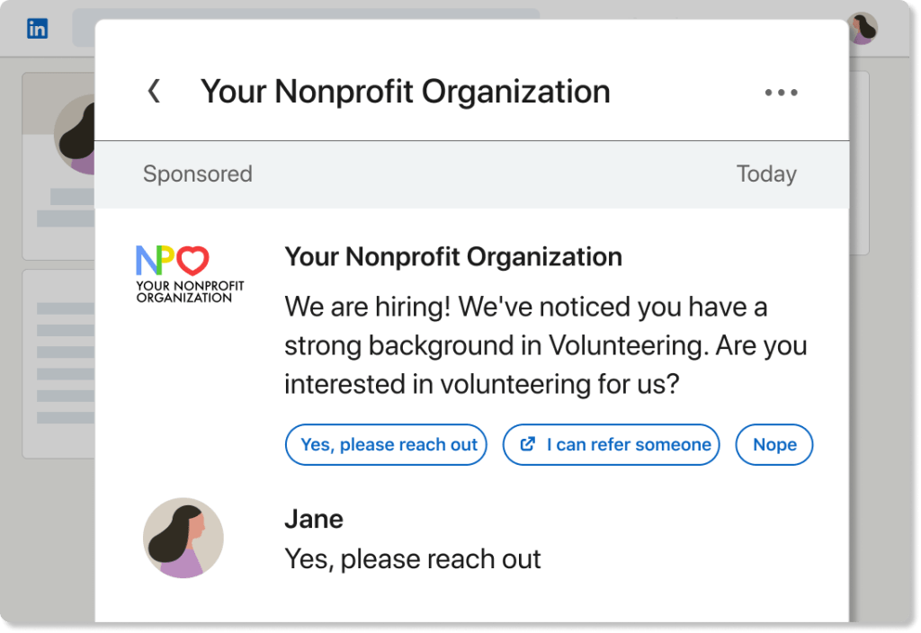921x633 pixels.
Task: Click Jane's name in the reply
Action: tap(314, 519)
